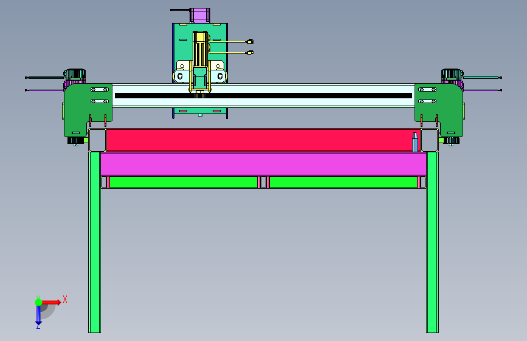Select the blue cone-shaped tool near right rail
This screenshot has width=527, height=341.
(415, 142)
